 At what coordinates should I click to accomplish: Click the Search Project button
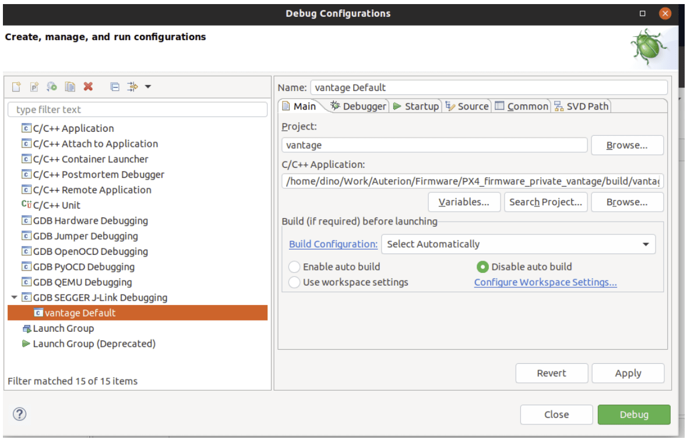point(545,202)
